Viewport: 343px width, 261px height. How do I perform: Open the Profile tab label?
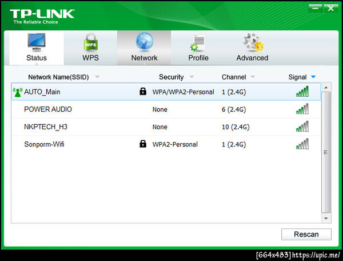(x=198, y=58)
